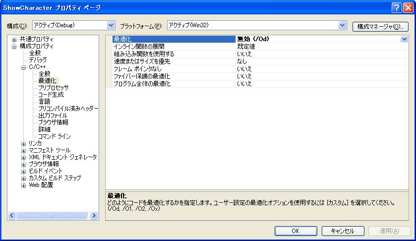Select the 組み込み関数を使用する property row
Screen dimensions: 416x241
tap(256, 54)
